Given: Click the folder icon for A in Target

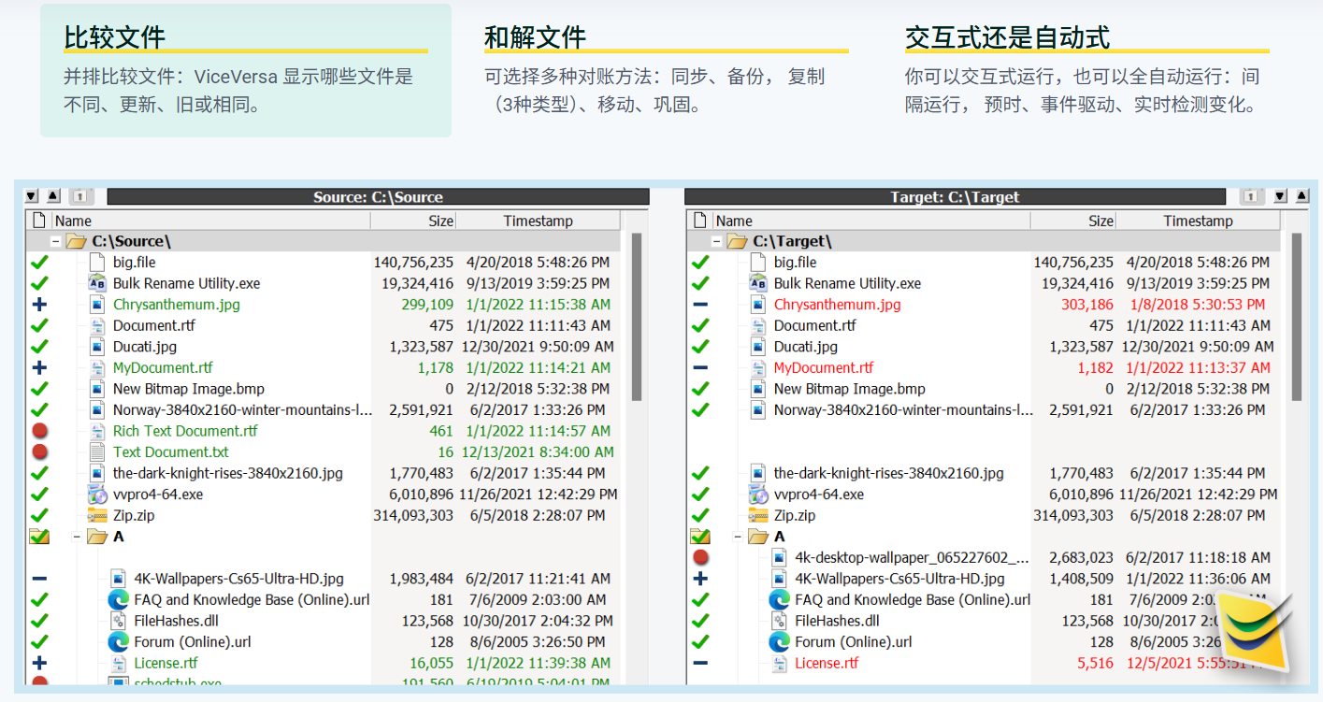Looking at the screenshot, I should [758, 537].
